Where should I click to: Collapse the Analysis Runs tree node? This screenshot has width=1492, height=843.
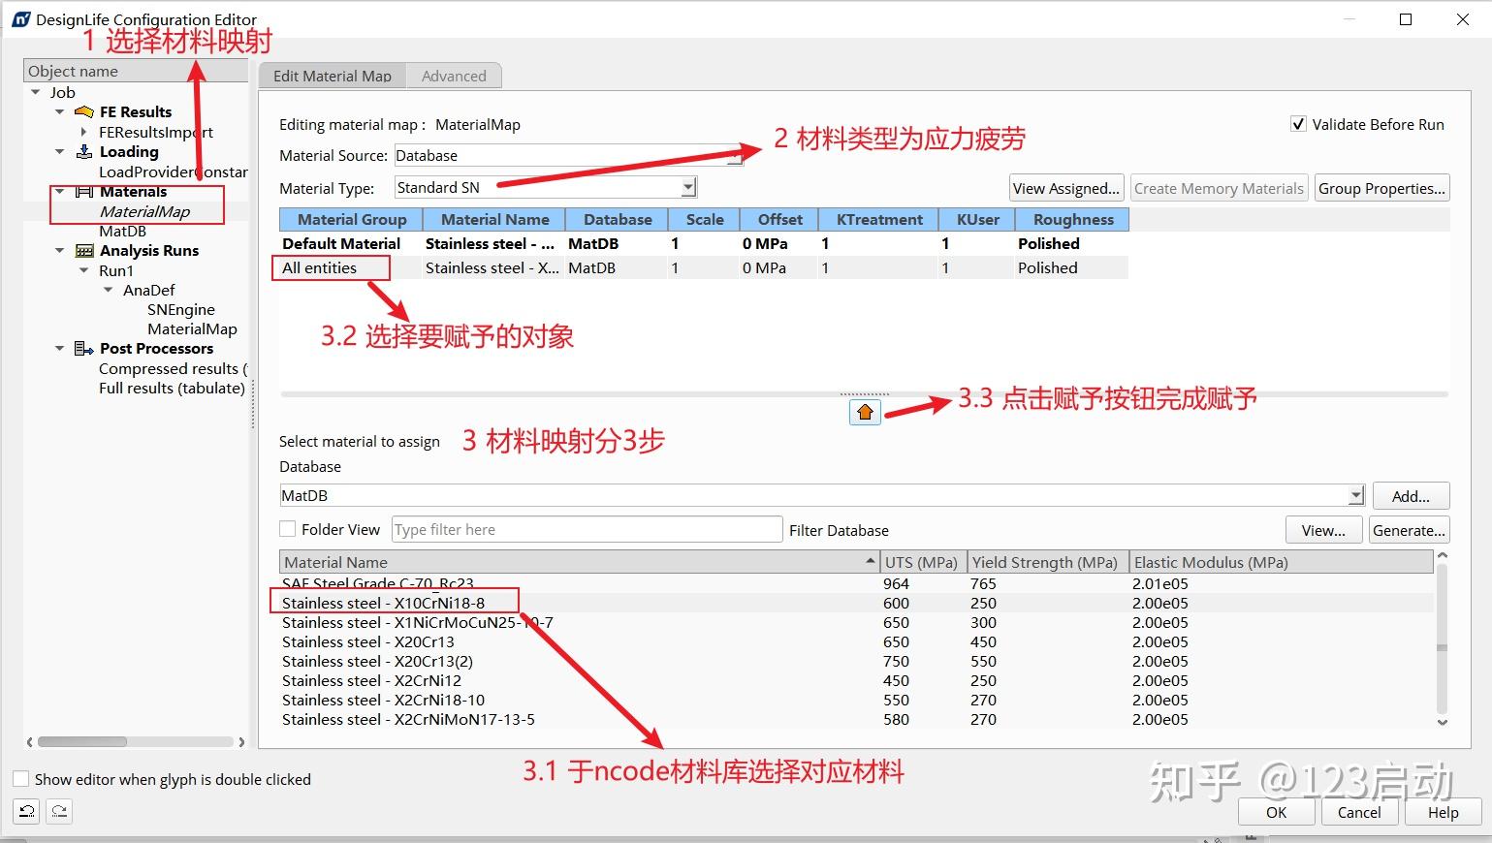click(x=59, y=250)
